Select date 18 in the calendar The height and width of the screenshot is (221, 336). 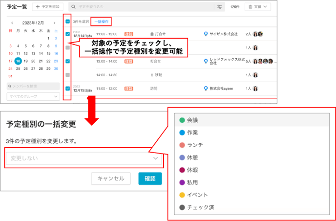(18, 61)
